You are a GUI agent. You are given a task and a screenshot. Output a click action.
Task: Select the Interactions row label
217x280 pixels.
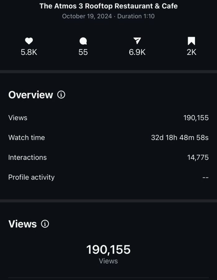click(x=28, y=157)
